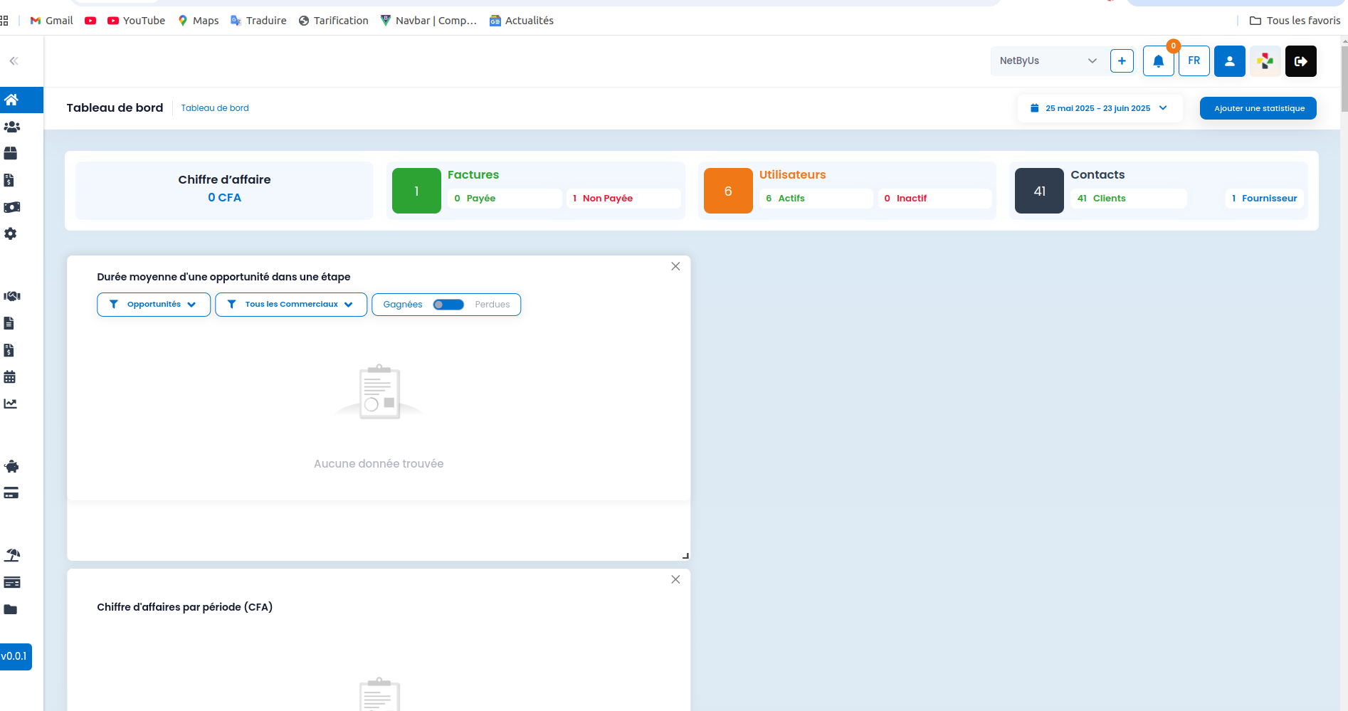Click the user profile icon button
Image resolution: width=1348 pixels, height=711 pixels.
[1229, 61]
